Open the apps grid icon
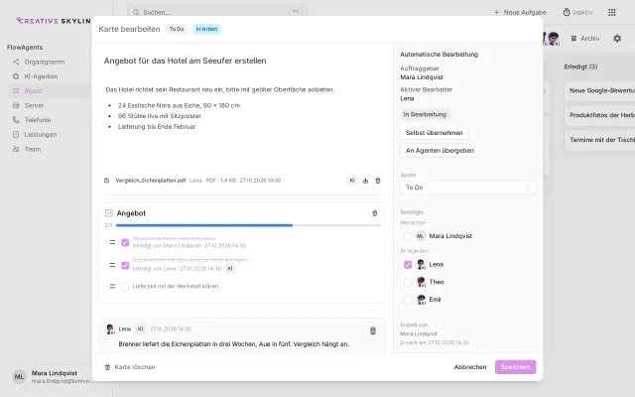The image size is (635, 397). (612, 13)
